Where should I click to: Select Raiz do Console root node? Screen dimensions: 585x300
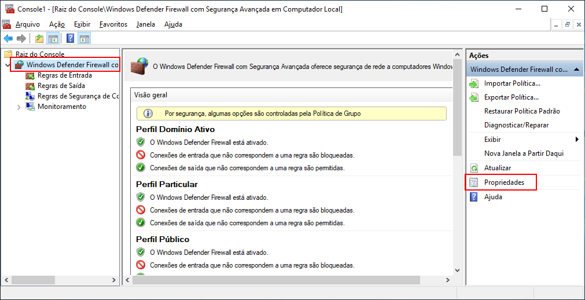40,54
